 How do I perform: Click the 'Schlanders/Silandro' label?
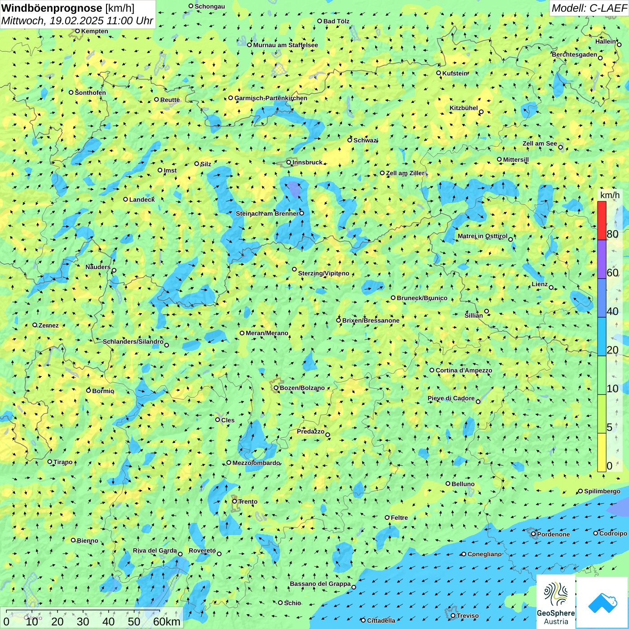pyautogui.click(x=133, y=341)
